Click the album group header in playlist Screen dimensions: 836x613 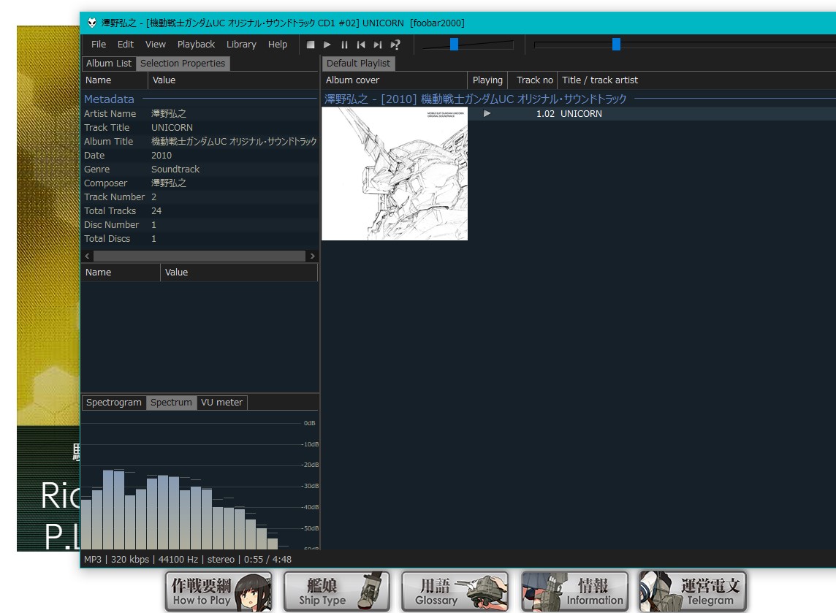pos(579,99)
